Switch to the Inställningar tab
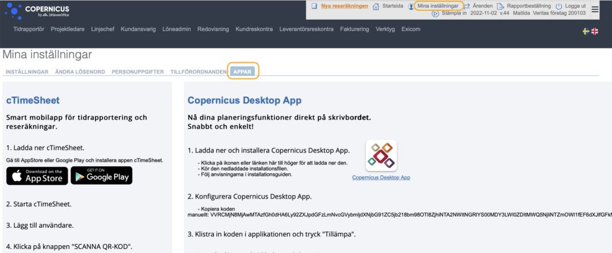The width and height of the screenshot is (612, 253). pos(27,72)
